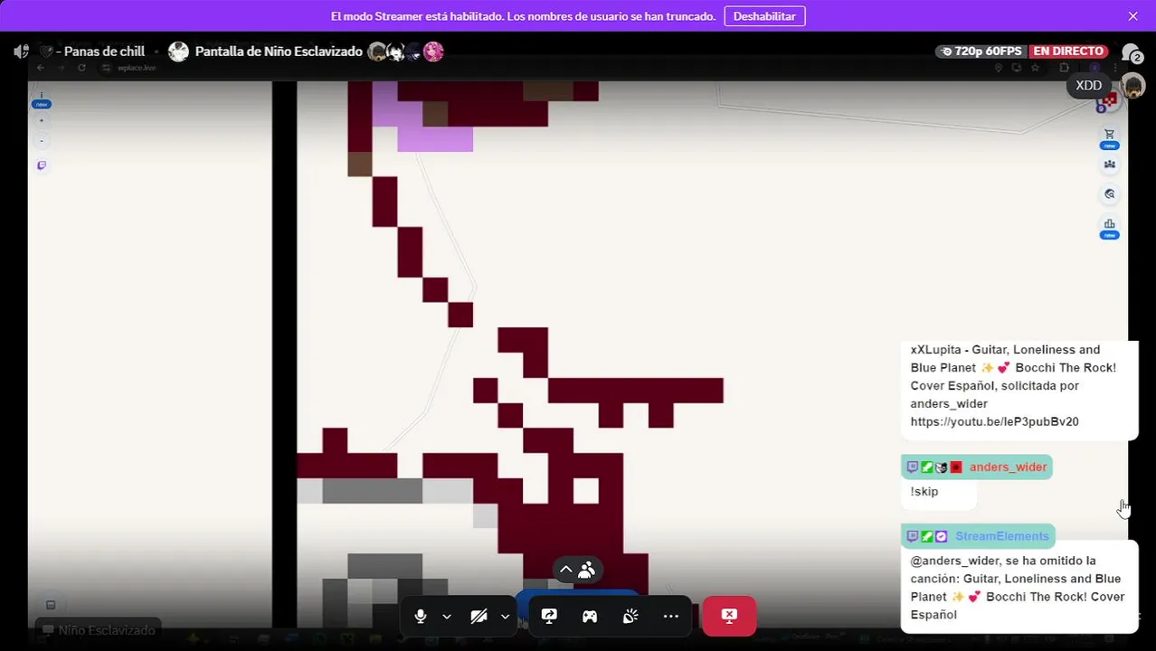Click the EN DIRECTO live badge

1068,52
